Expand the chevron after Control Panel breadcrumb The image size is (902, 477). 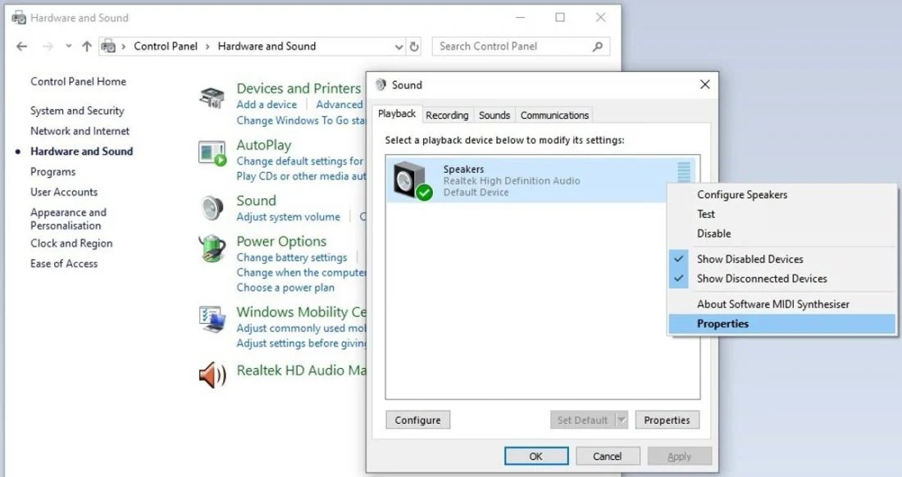[x=207, y=47]
